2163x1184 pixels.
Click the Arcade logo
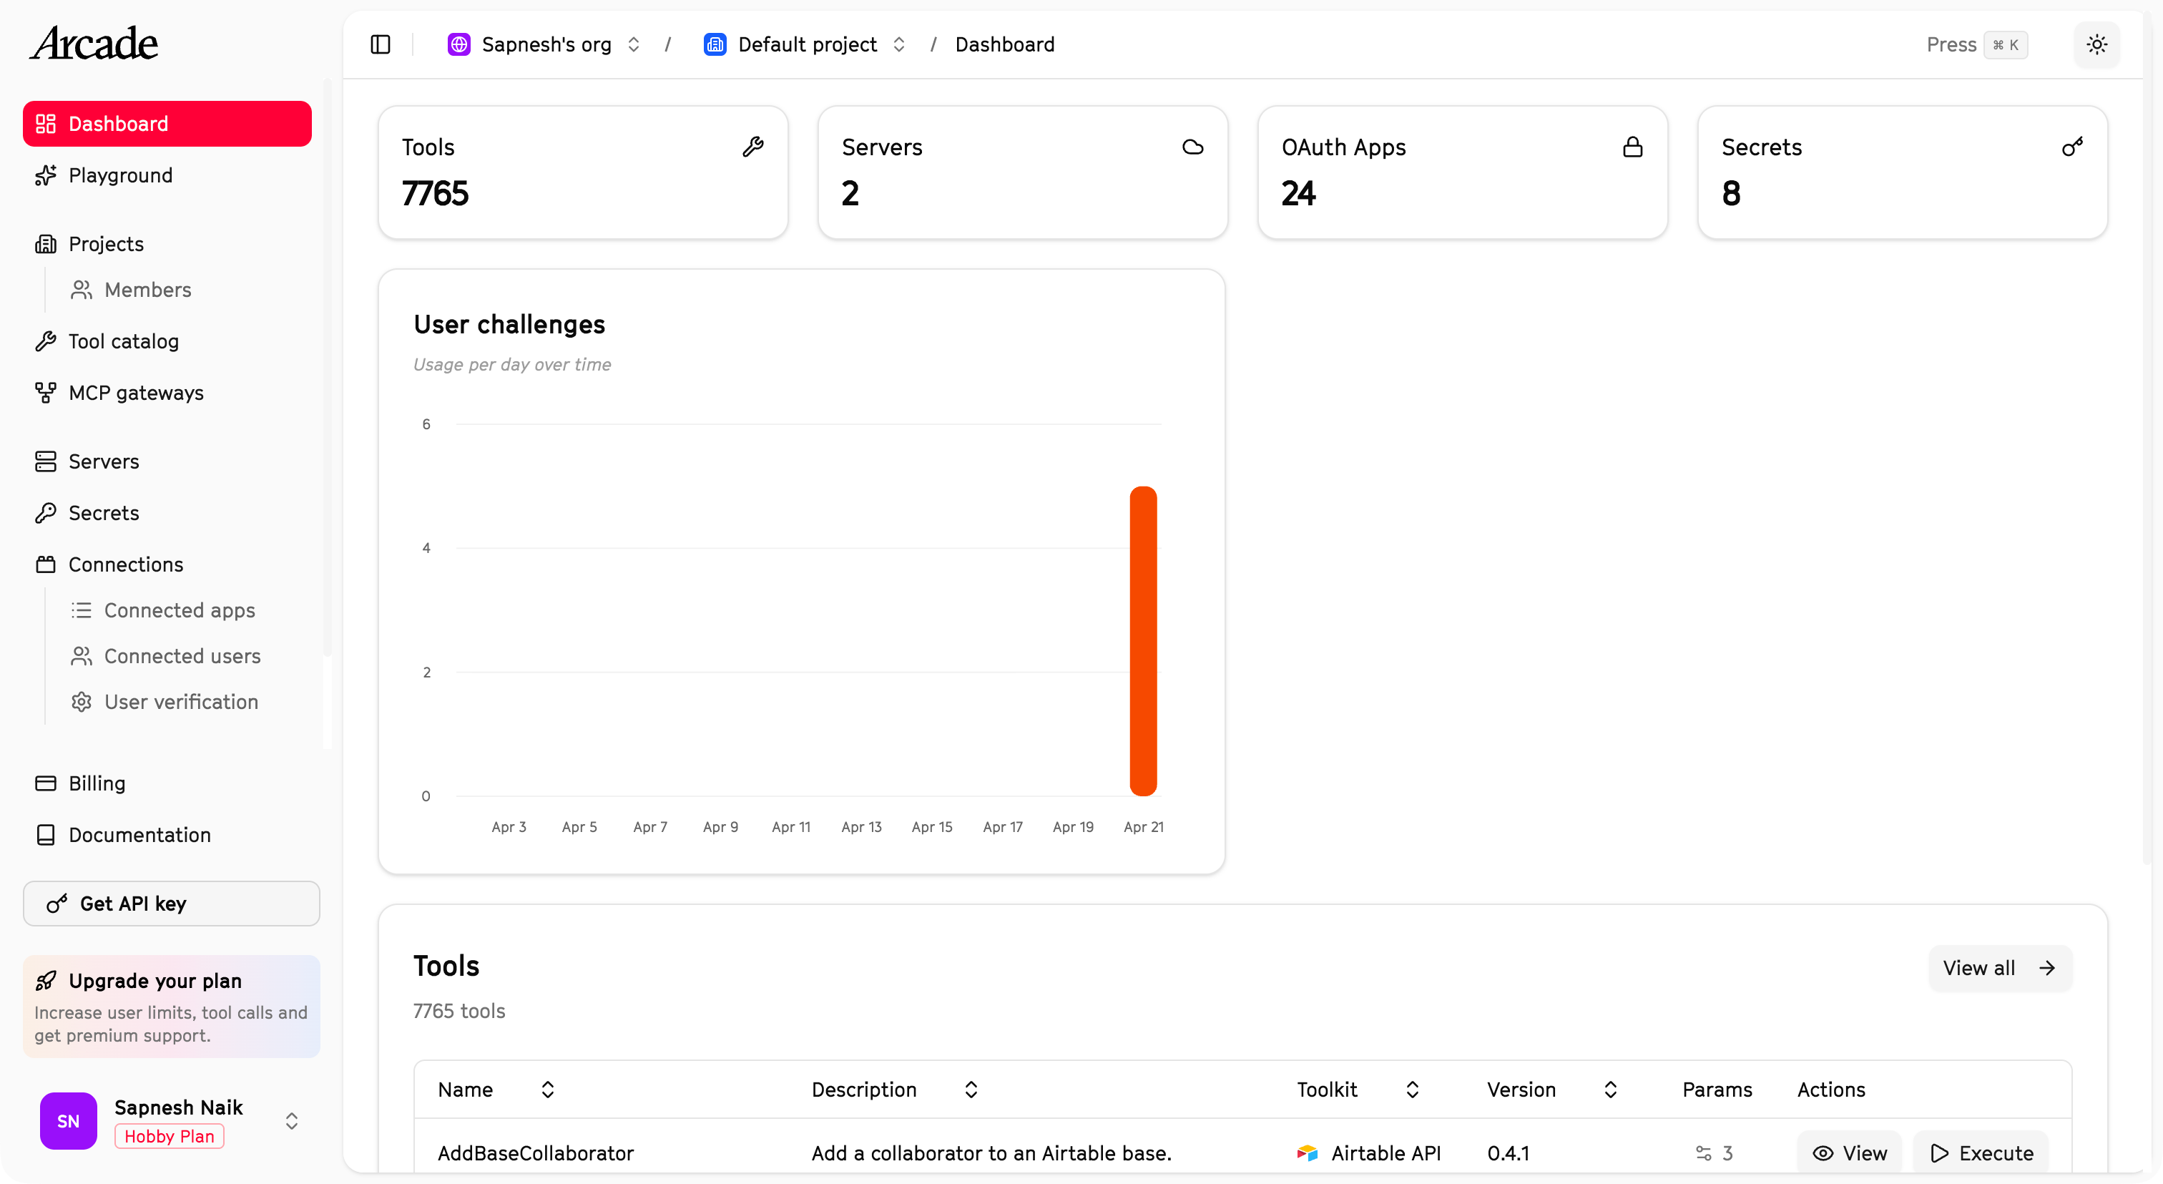(x=94, y=44)
